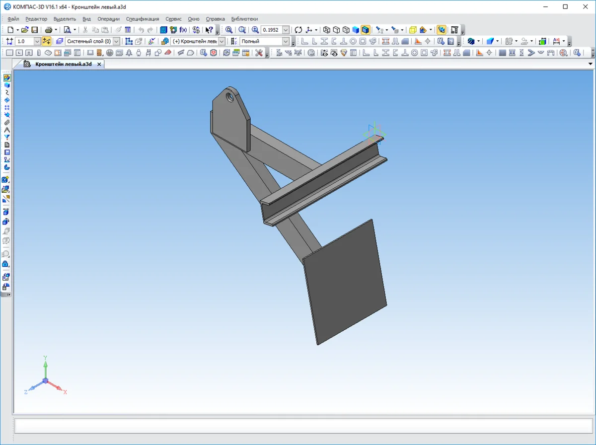
Task: Open the variables f(x) tool
Action: tap(183, 30)
